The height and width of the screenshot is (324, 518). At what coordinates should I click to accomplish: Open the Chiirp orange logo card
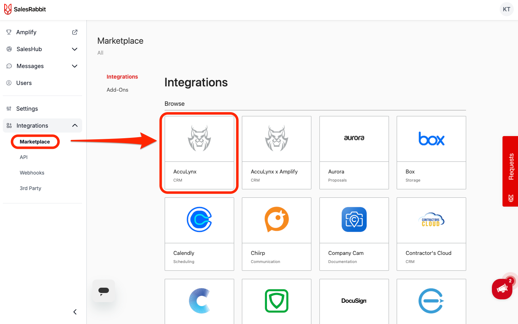coord(277,220)
